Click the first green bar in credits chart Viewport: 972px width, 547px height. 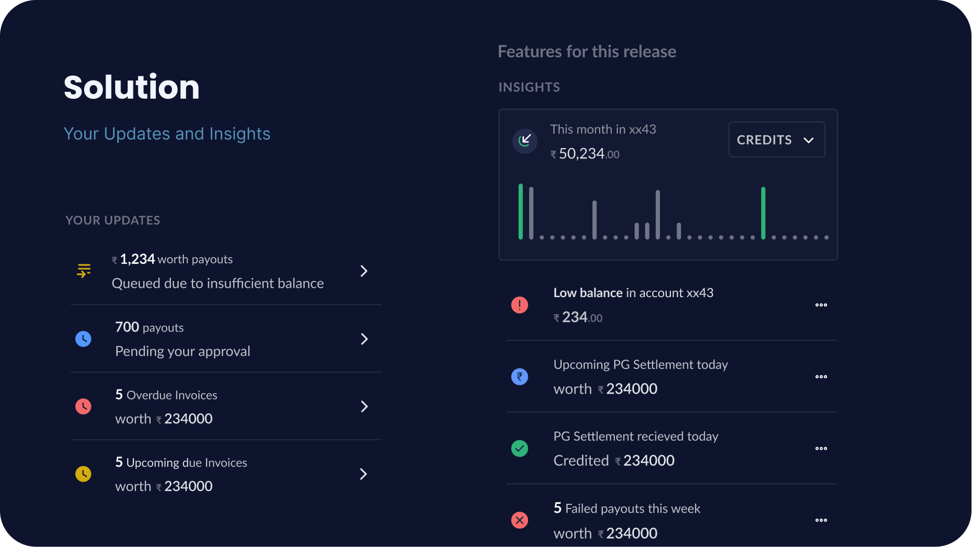[x=520, y=211]
